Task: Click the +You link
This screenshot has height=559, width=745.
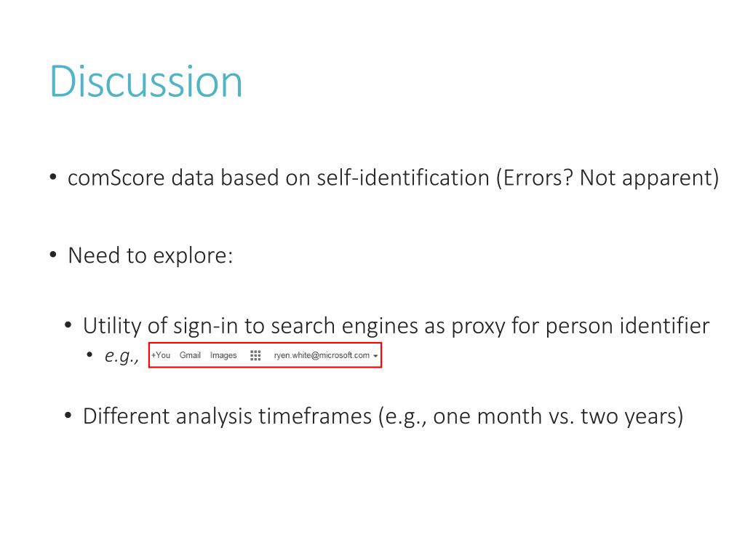Action: 161,355
